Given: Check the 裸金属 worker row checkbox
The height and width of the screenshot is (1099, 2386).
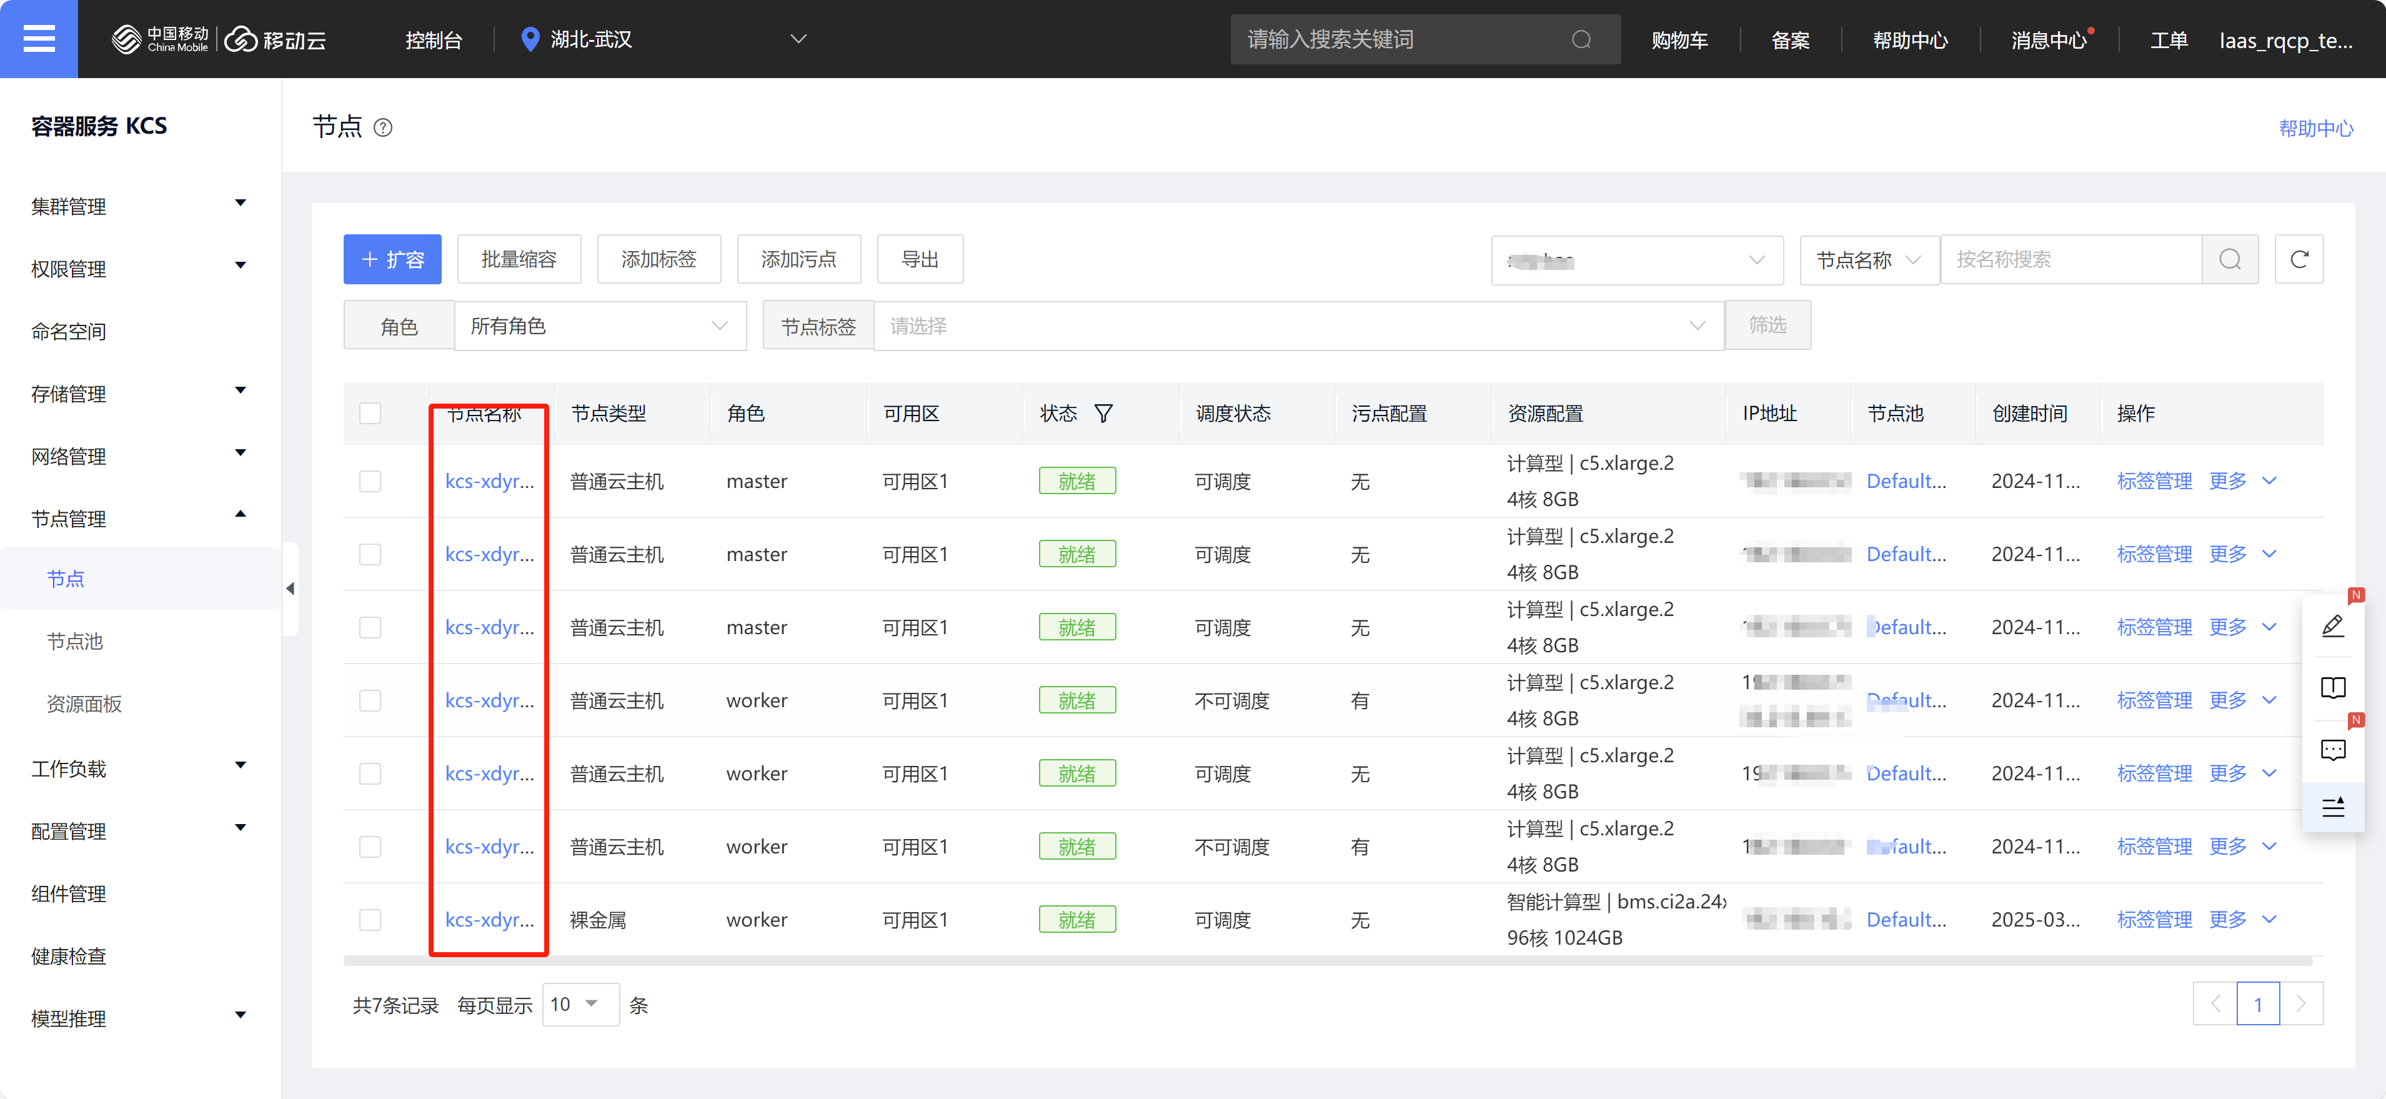Looking at the screenshot, I should tap(370, 919).
